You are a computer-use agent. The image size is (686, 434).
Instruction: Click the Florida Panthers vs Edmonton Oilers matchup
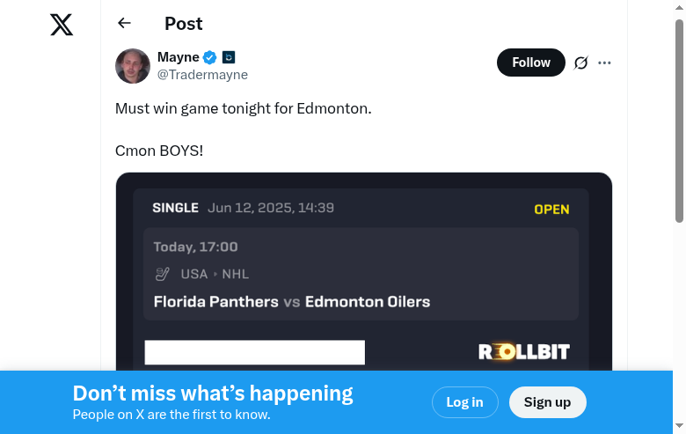[x=292, y=302]
